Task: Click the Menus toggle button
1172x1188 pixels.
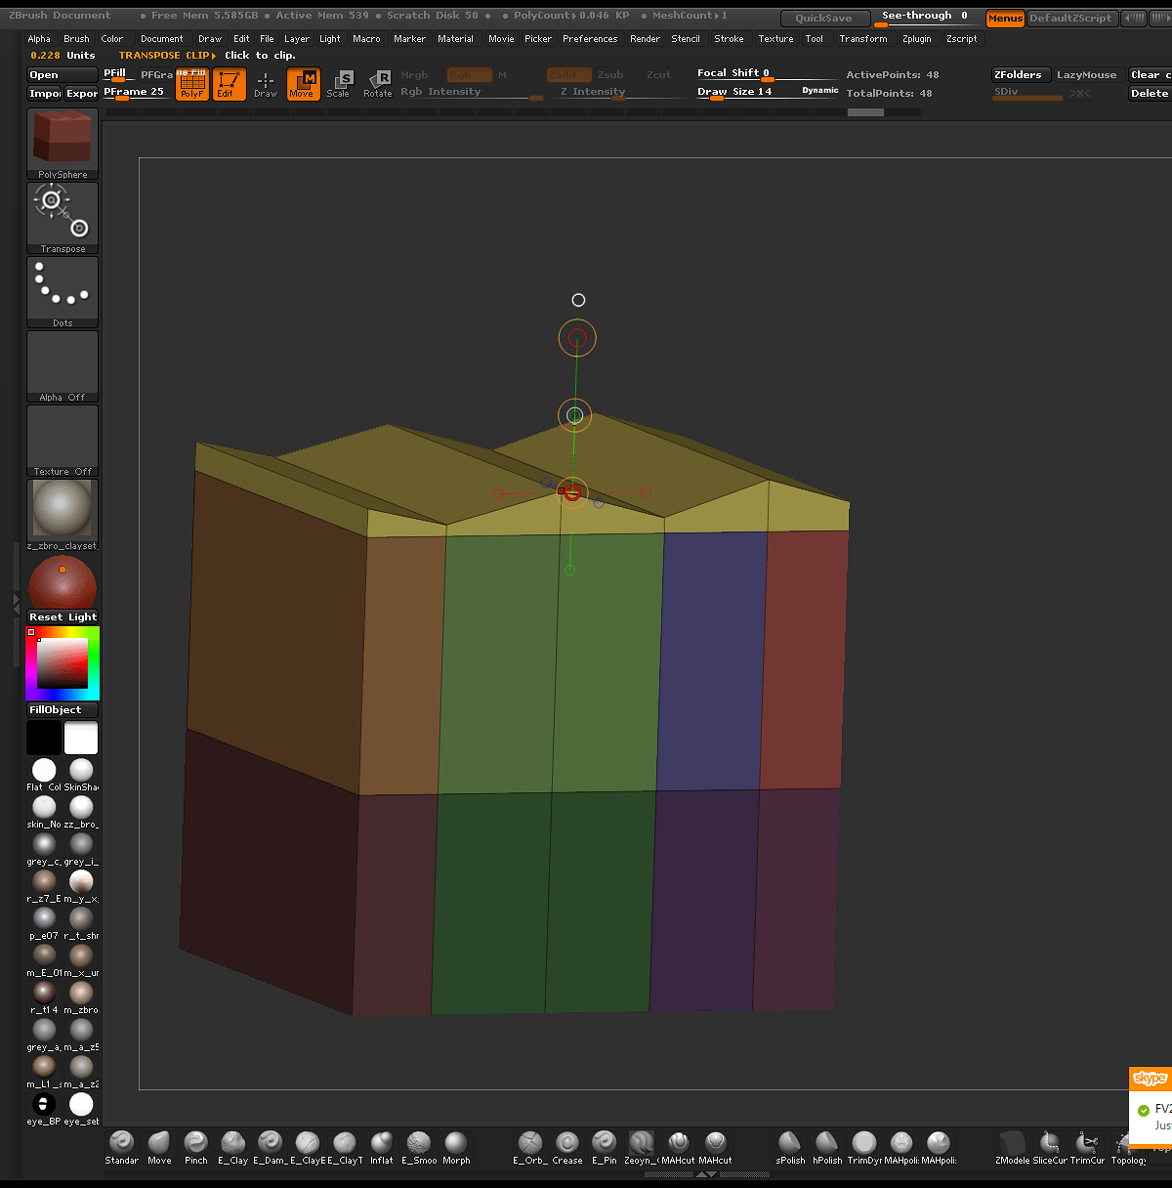Action: tap(1005, 19)
